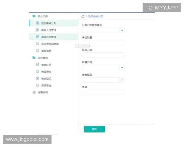Click the 所属公司 field label
184x147 pixels.
coord(87,62)
